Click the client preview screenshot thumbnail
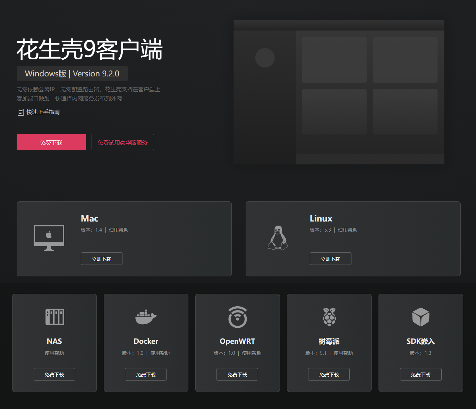This screenshot has width=476, height=409. coord(339,92)
